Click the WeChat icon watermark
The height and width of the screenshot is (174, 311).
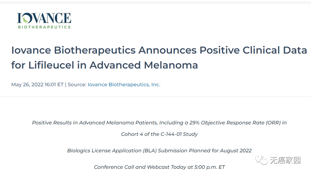(262, 160)
